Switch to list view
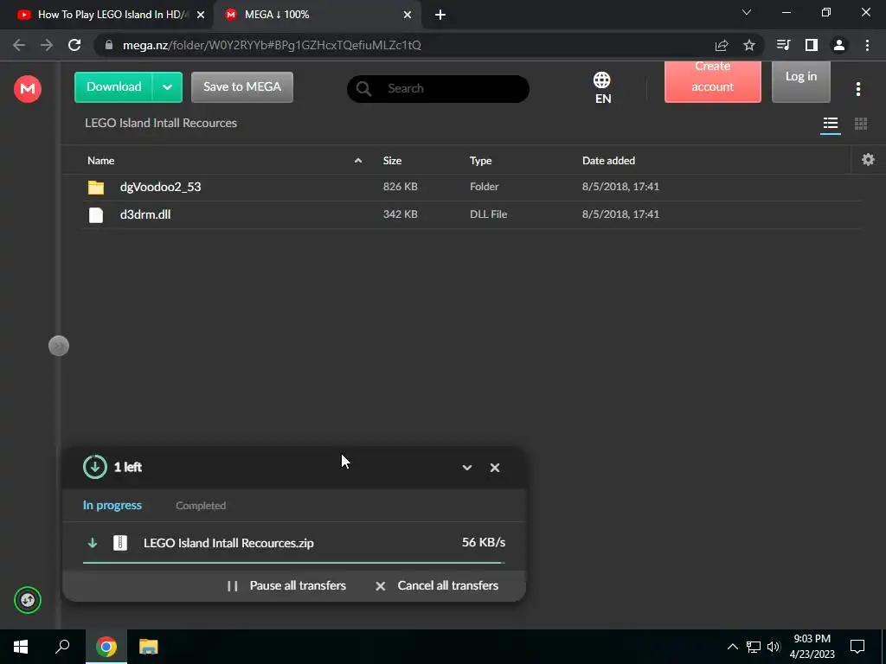The height and width of the screenshot is (664, 886). coord(830,123)
